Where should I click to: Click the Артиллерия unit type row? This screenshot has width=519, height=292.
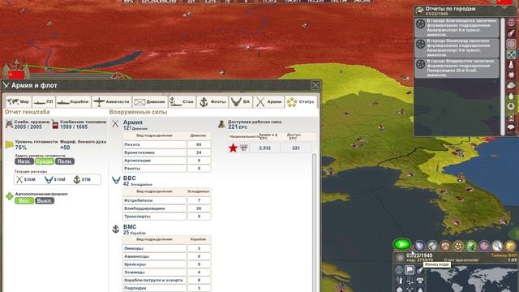click(x=167, y=161)
